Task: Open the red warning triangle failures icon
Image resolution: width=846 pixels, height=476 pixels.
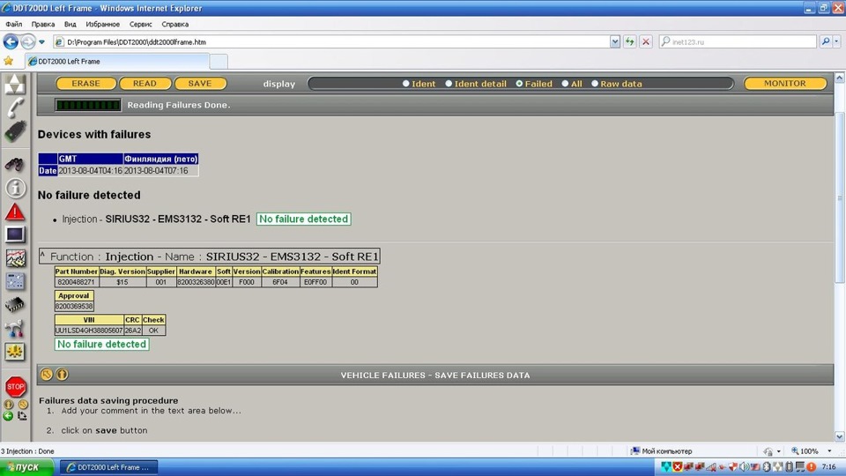Action: [x=15, y=212]
